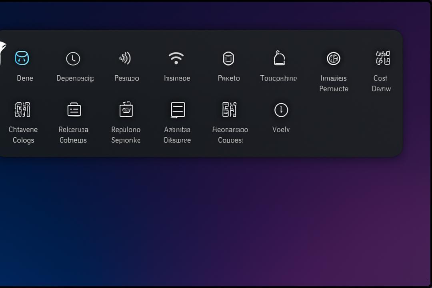Click the Insineoe label under Wi-Fi
The height and width of the screenshot is (288, 432).
click(177, 78)
